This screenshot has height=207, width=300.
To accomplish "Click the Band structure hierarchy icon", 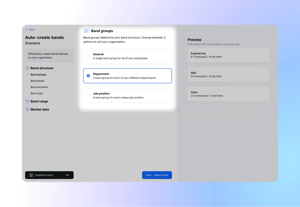I will (x=27, y=68).
